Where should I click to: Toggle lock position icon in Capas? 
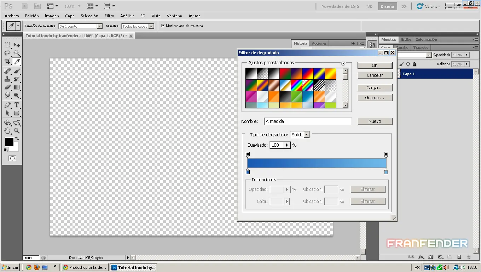(x=408, y=64)
